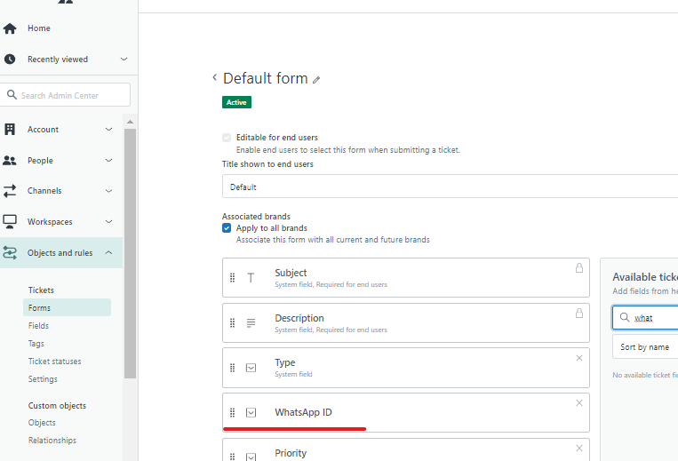The width and height of the screenshot is (678, 461).
Task: Expand the People section chevron
Action: click(109, 160)
